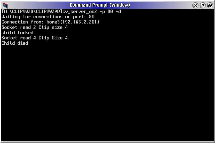Click the cv_server_os2 command text
This screenshot has height=143, width=215.
coord(80,12)
